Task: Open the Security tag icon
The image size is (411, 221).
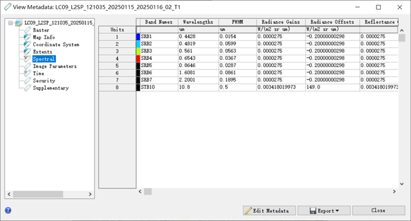Action: (27, 80)
